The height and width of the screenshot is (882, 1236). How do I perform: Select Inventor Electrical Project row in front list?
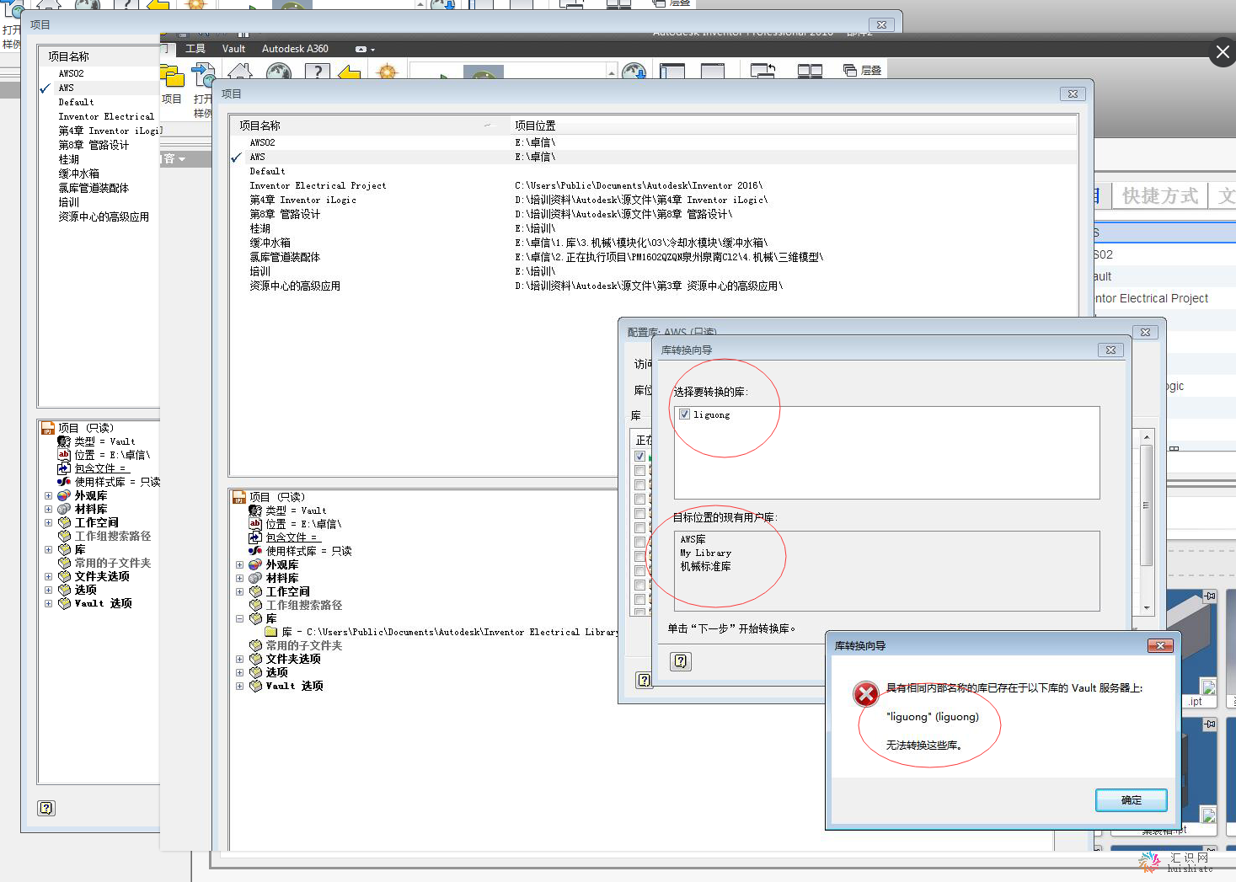pos(654,185)
